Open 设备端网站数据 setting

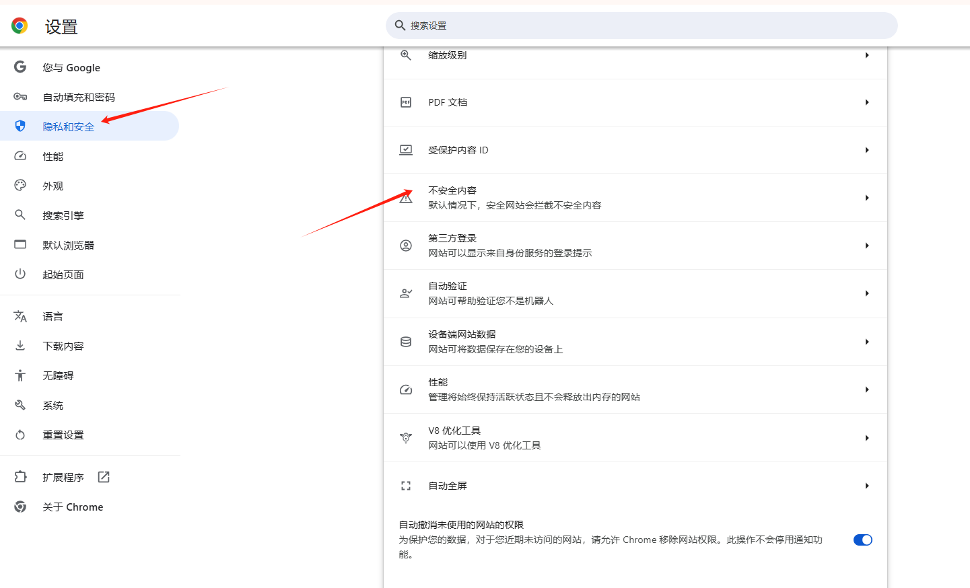(x=635, y=342)
